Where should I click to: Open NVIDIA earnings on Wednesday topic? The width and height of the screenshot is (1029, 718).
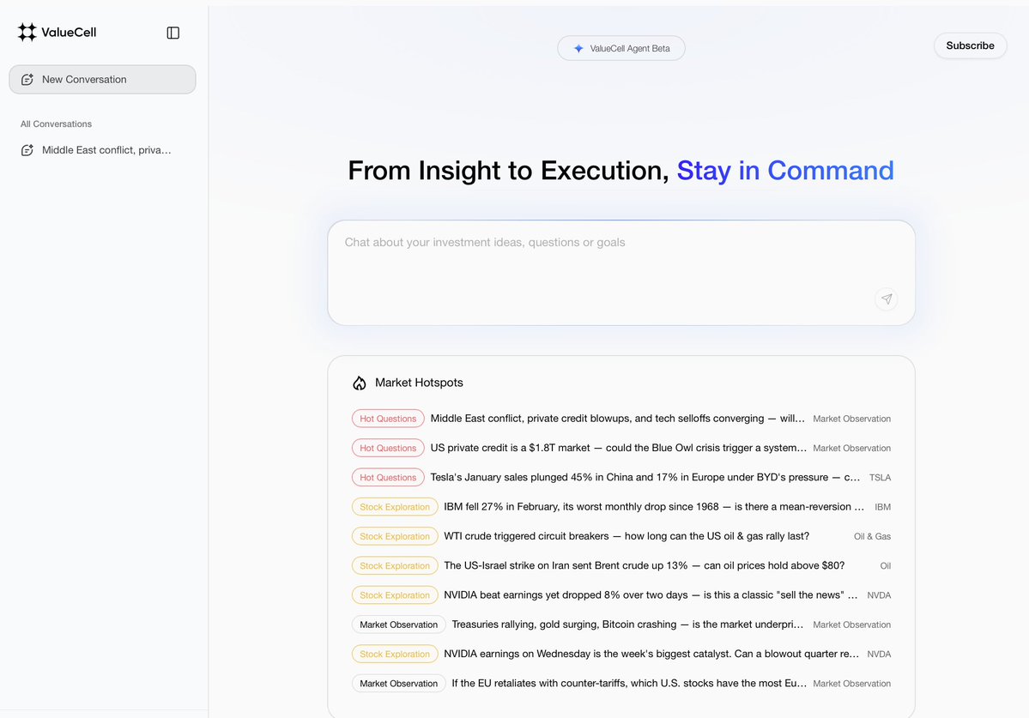click(651, 655)
